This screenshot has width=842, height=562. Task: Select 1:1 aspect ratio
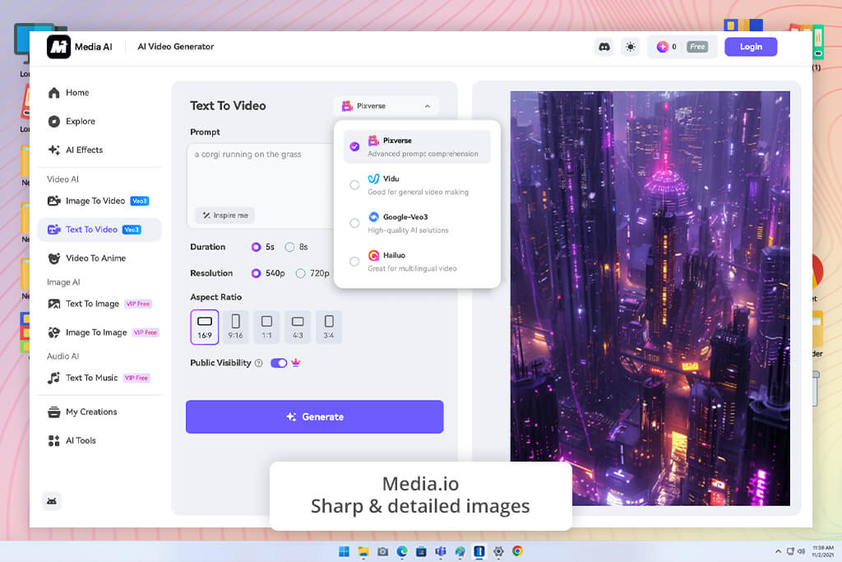point(266,327)
